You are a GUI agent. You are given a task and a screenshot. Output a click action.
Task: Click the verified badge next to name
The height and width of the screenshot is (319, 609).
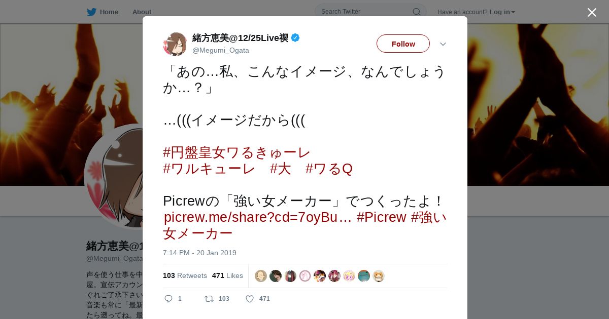click(295, 37)
